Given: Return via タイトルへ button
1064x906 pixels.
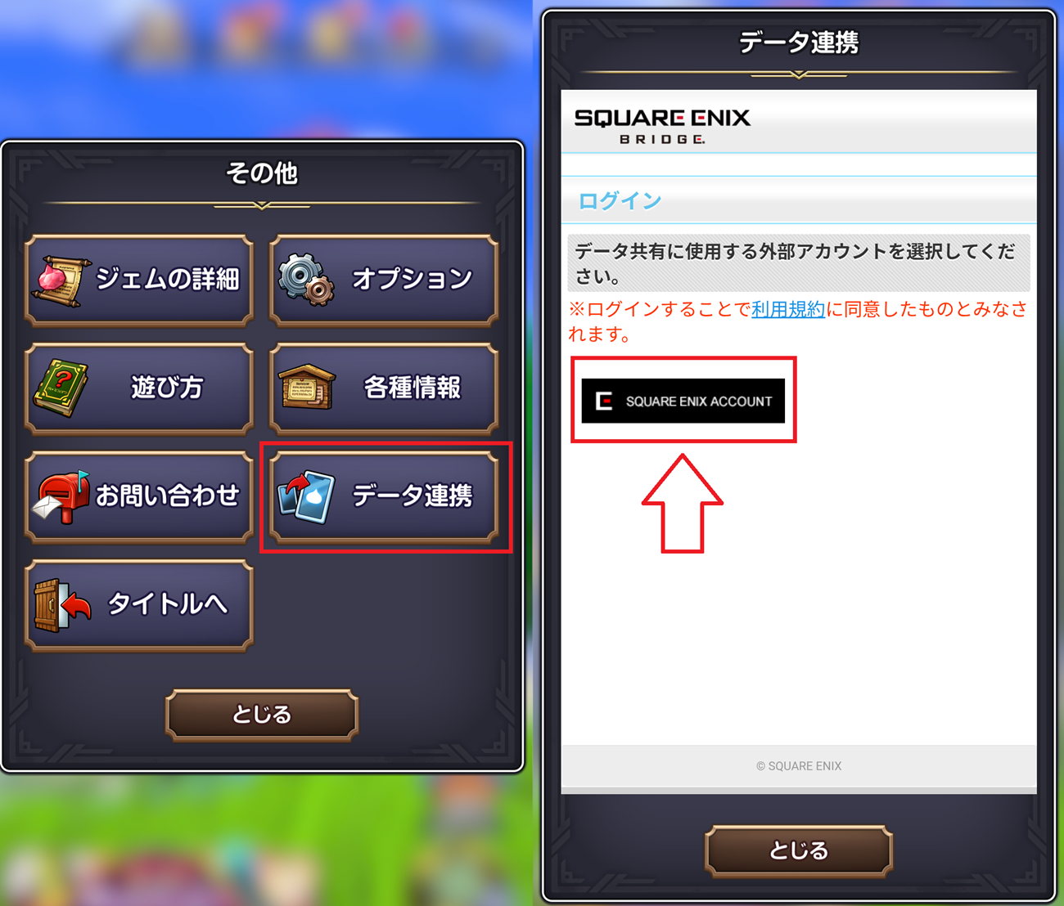Looking at the screenshot, I should (x=139, y=605).
